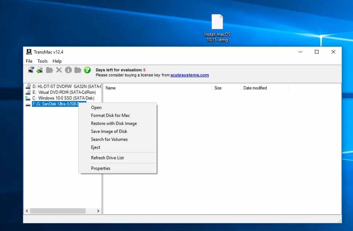This screenshot has width=353, height=231.
Task: Click the drive list horizontal scrollbar thumb
Action: pyautogui.click(x=58, y=211)
